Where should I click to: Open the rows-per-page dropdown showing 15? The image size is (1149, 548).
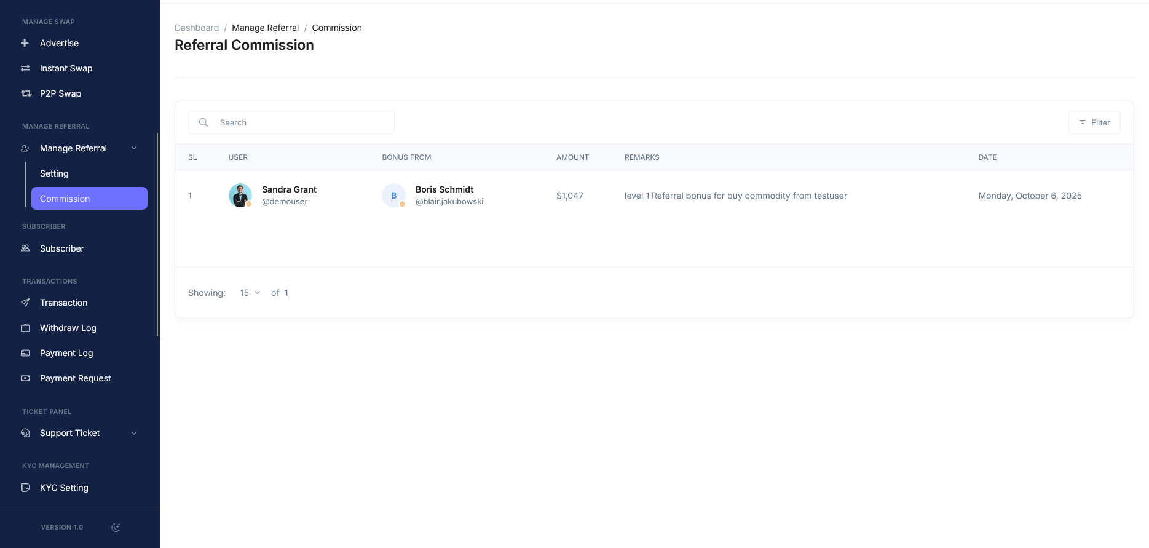click(x=250, y=293)
